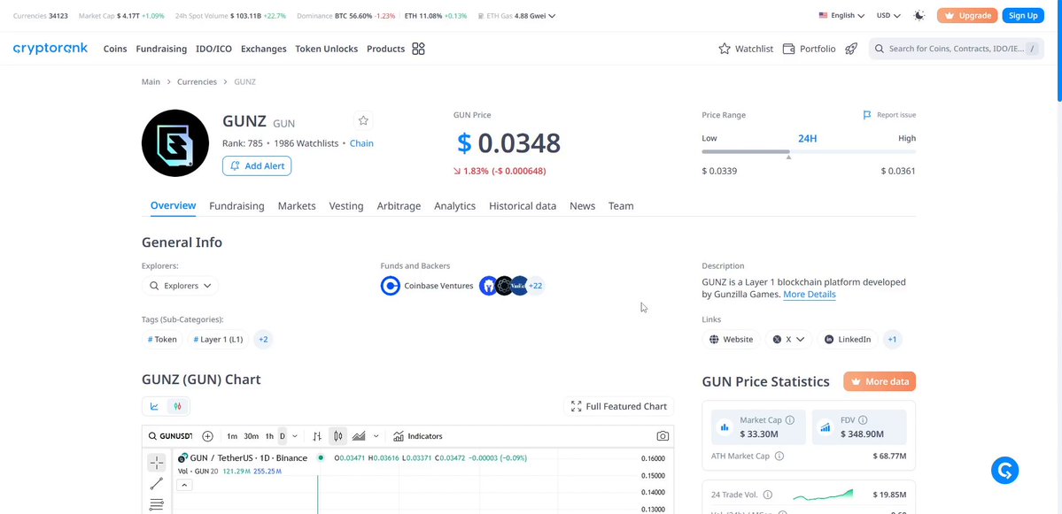Screen dimensions: 1062x514
Task: Add GUNZ to watchlist star
Action: click(363, 120)
